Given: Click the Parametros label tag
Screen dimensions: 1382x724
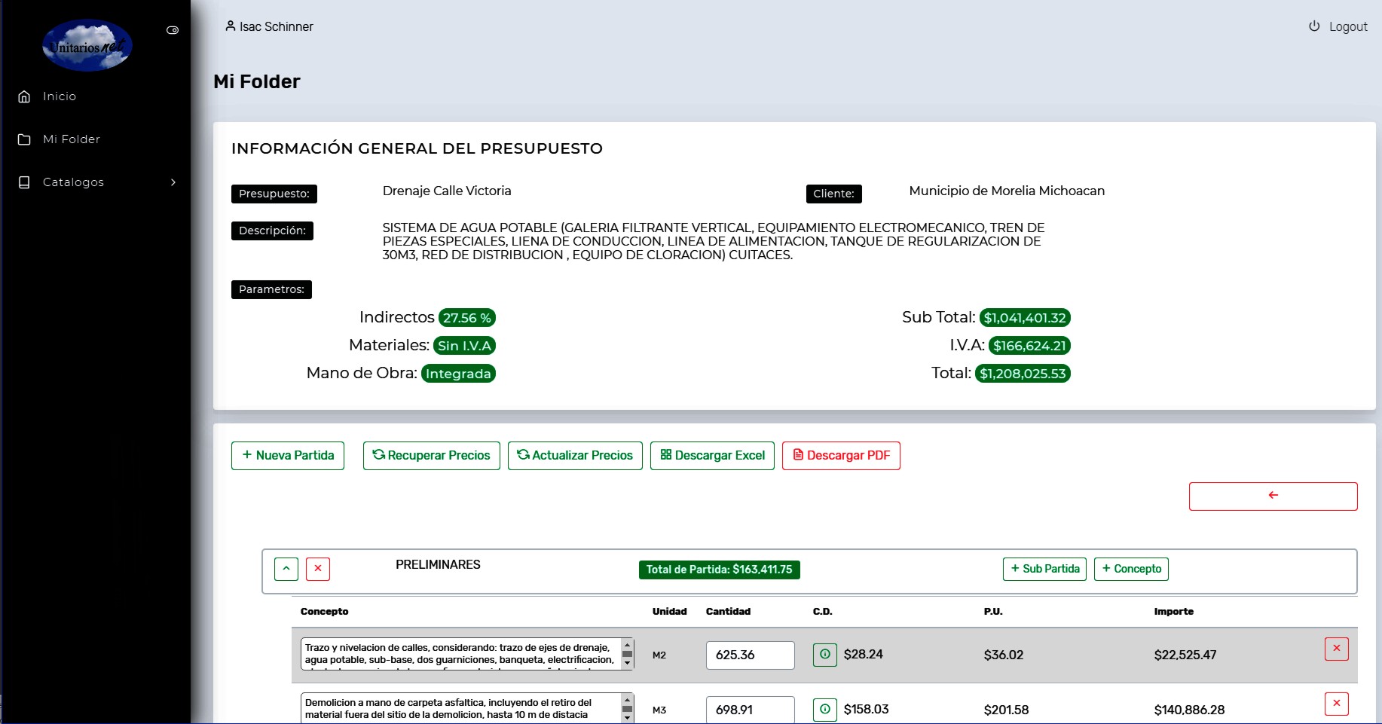Looking at the screenshot, I should (271, 289).
